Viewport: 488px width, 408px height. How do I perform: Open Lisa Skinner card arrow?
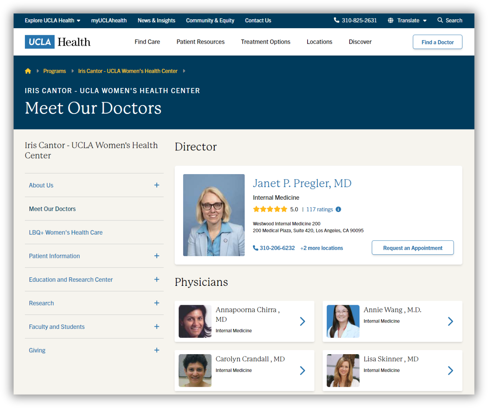click(x=450, y=371)
